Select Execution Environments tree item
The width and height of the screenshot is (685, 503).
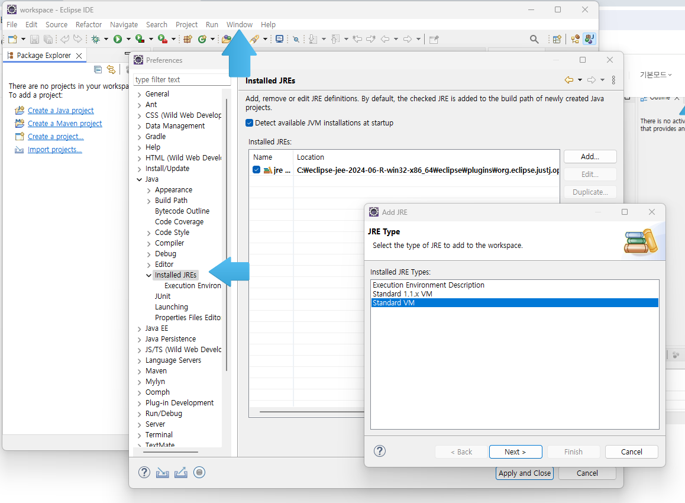pos(193,286)
